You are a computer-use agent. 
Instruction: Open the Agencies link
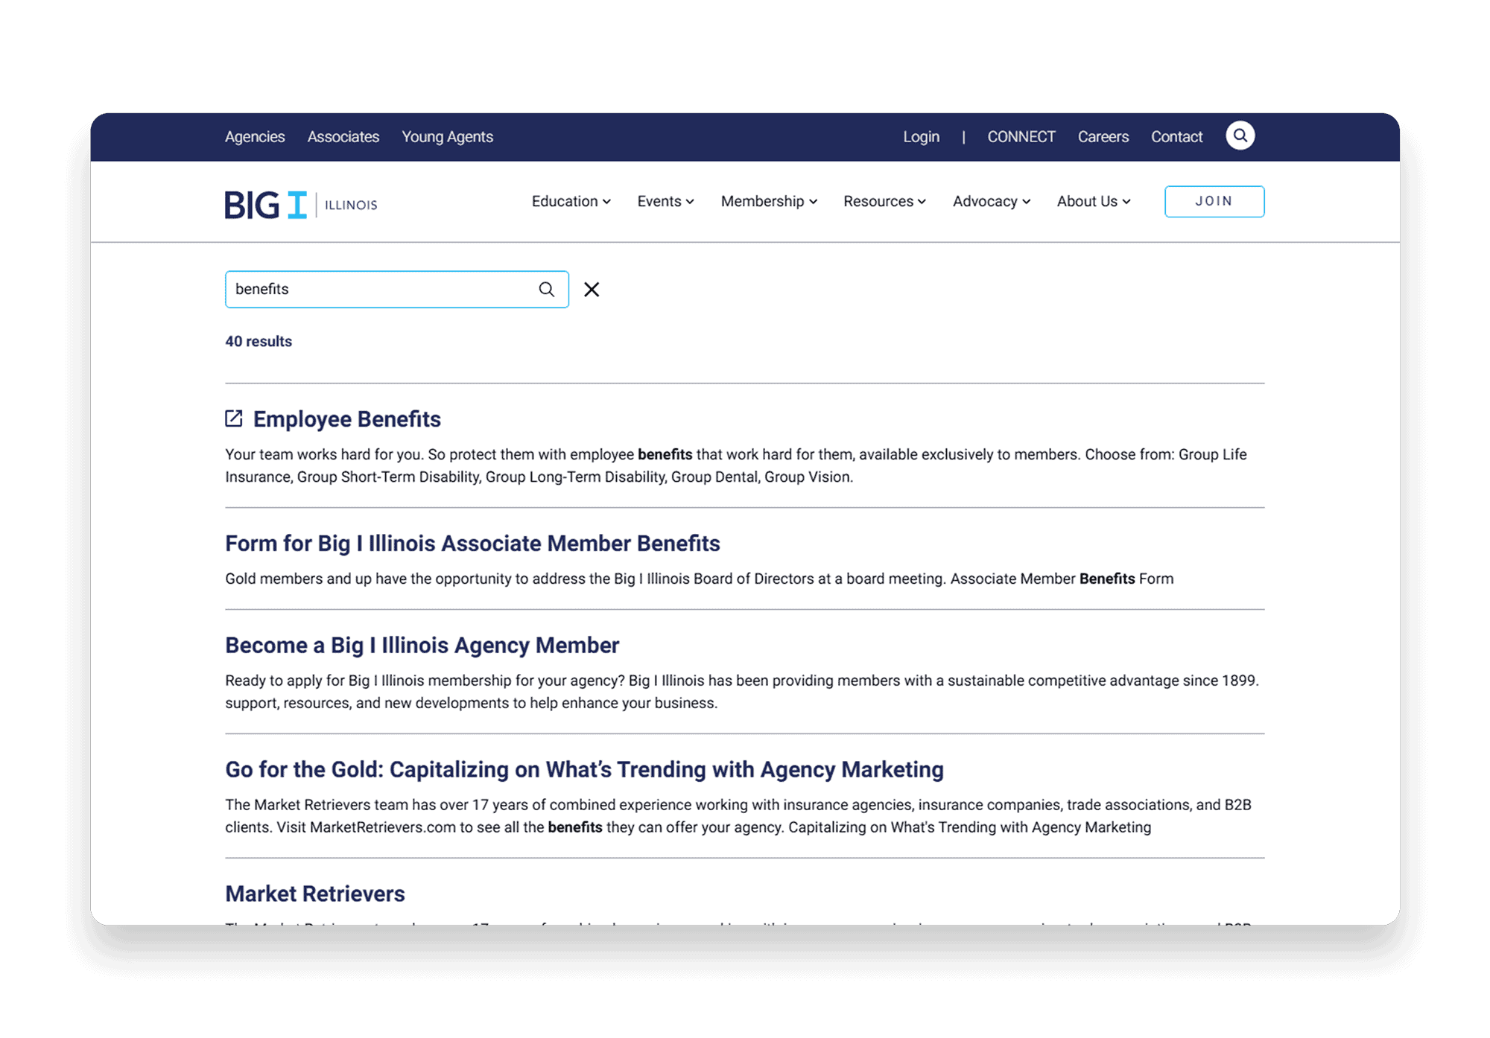click(255, 136)
